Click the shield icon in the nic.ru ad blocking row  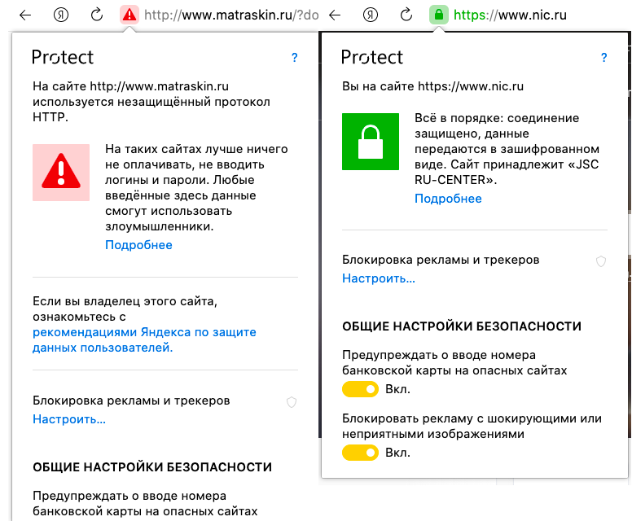(x=601, y=261)
